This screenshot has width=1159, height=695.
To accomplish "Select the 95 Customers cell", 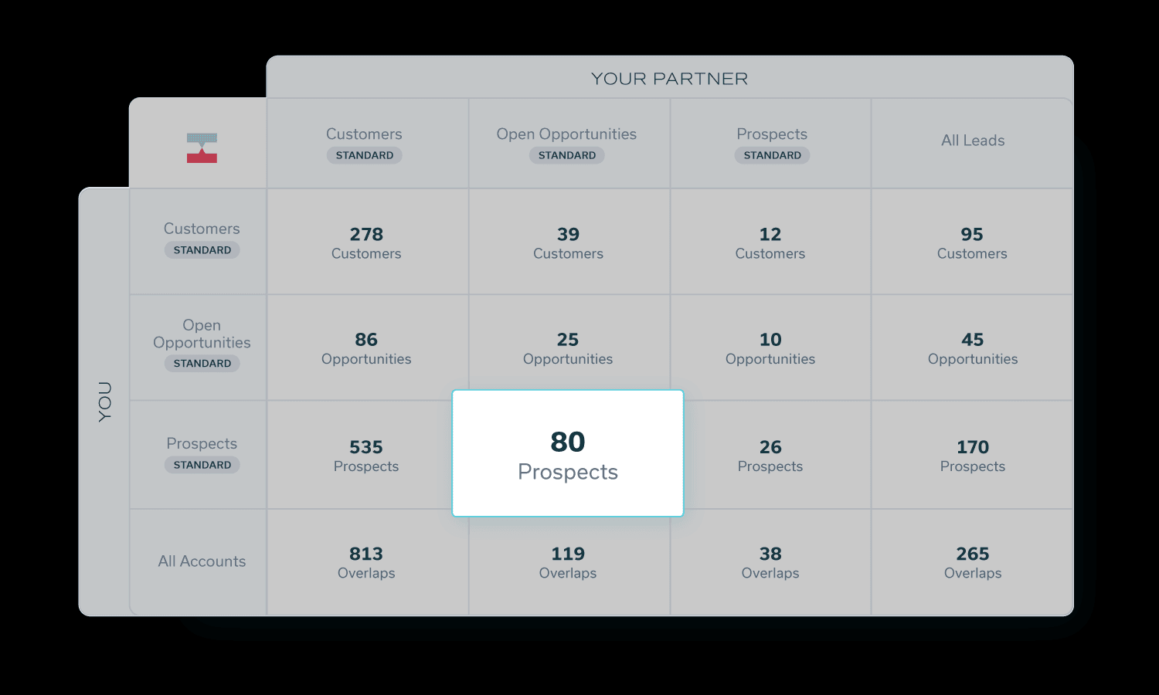I will (972, 242).
